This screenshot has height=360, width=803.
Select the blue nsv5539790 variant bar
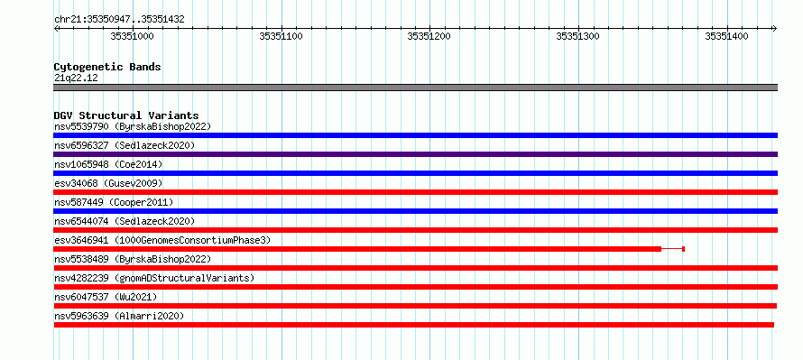point(415,135)
